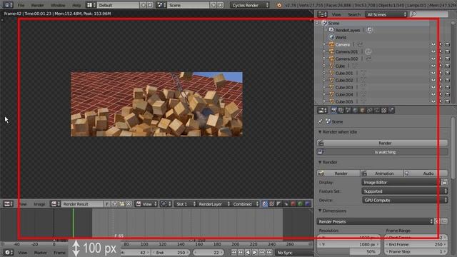Toggle visibility of Camera.001
Image resolution: width=457 pixels, height=257 pixels.
[x=433, y=51]
